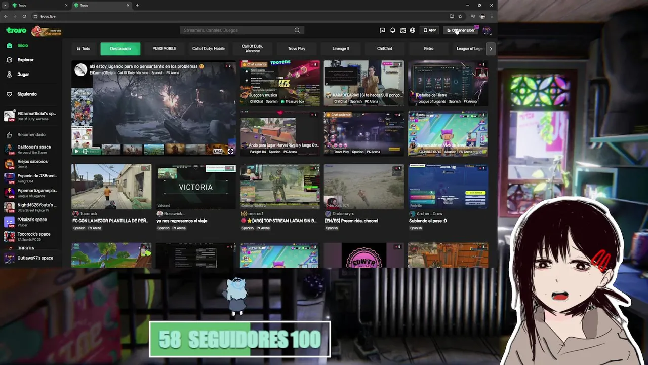Select the Call Of Duty: Warzone tab
Screen dimensions: 648x365
(x=252, y=49)
